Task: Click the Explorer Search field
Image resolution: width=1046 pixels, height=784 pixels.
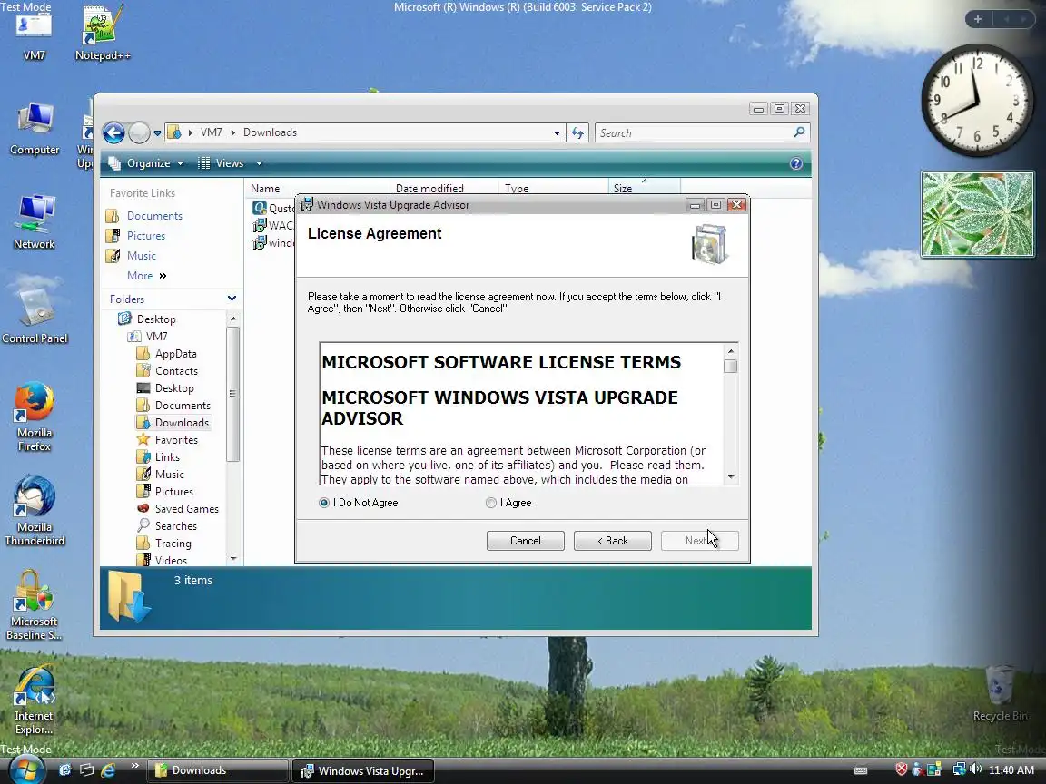Action: [702, 132]
